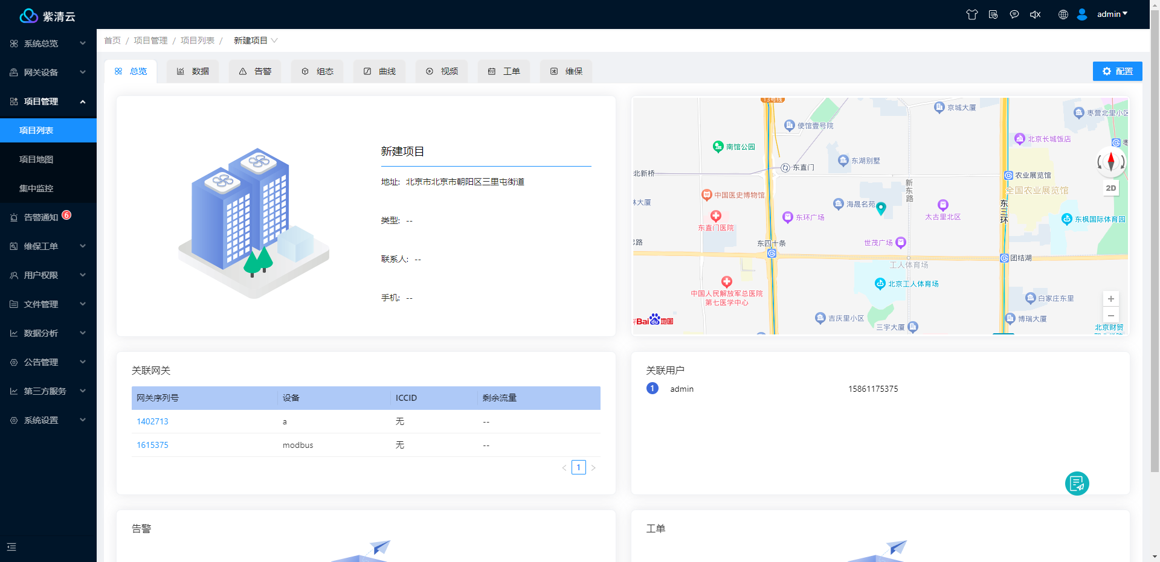This screenshot has height=562, width=1160.
Task: Switch to the 曲线 tab
Action: click(x=379, y=71)
